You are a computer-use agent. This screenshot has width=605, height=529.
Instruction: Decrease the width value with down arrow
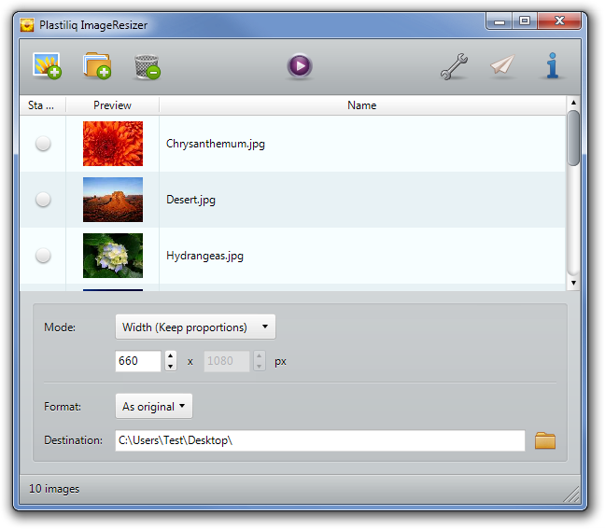click(171, 367)
